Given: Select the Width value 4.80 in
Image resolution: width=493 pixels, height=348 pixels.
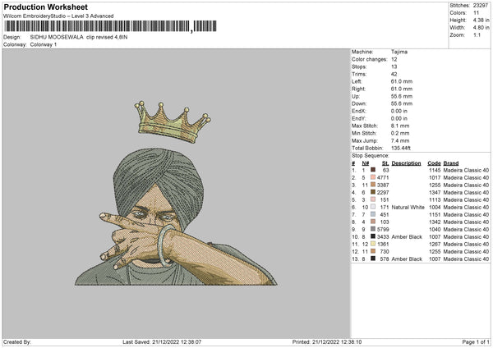Looking at the screenshot, I should click(481, 28).
